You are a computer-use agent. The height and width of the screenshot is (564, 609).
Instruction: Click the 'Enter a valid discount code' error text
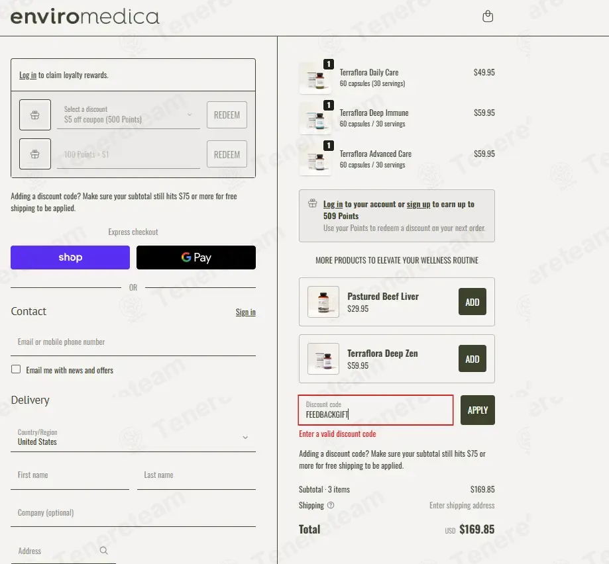point(337,434)
